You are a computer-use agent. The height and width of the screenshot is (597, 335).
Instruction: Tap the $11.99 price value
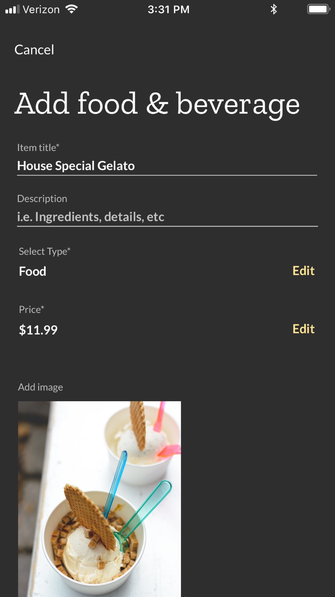38,330
